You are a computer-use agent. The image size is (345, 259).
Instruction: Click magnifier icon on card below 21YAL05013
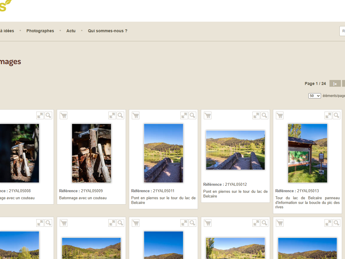point(337,223)
